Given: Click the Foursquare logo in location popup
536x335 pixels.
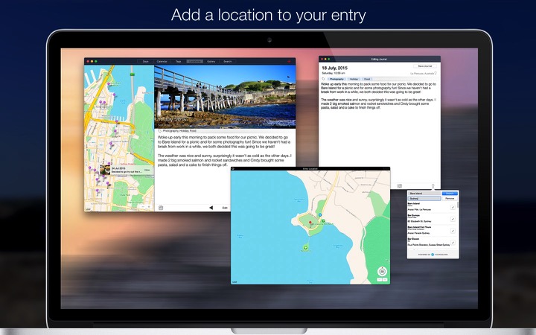Looking at the screenshot, I should point(433,255).
